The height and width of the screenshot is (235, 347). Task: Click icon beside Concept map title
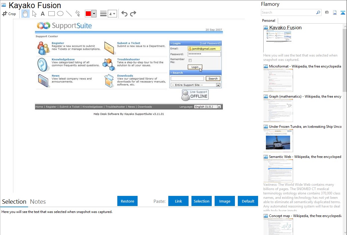coord(266,216)
